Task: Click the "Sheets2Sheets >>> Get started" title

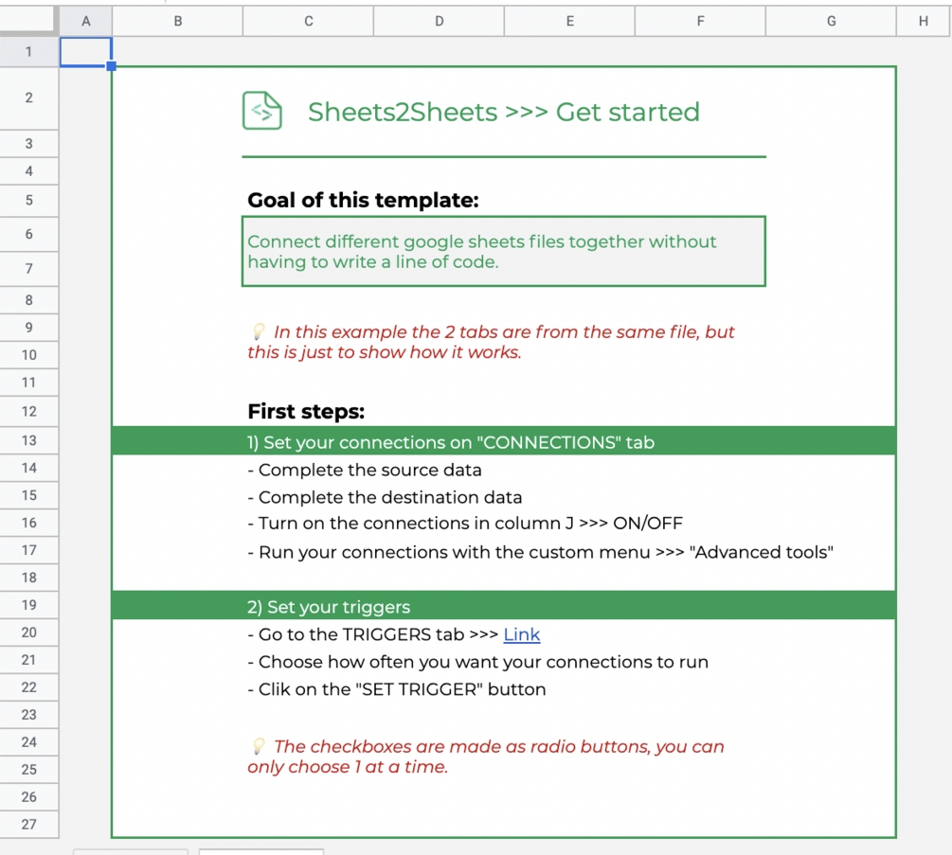Action: [x=504, y=112]
